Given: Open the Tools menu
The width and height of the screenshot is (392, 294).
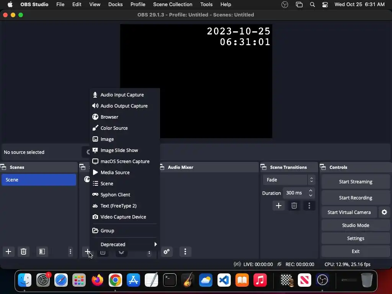Looking at the screenshot, I should pos(206,5).
